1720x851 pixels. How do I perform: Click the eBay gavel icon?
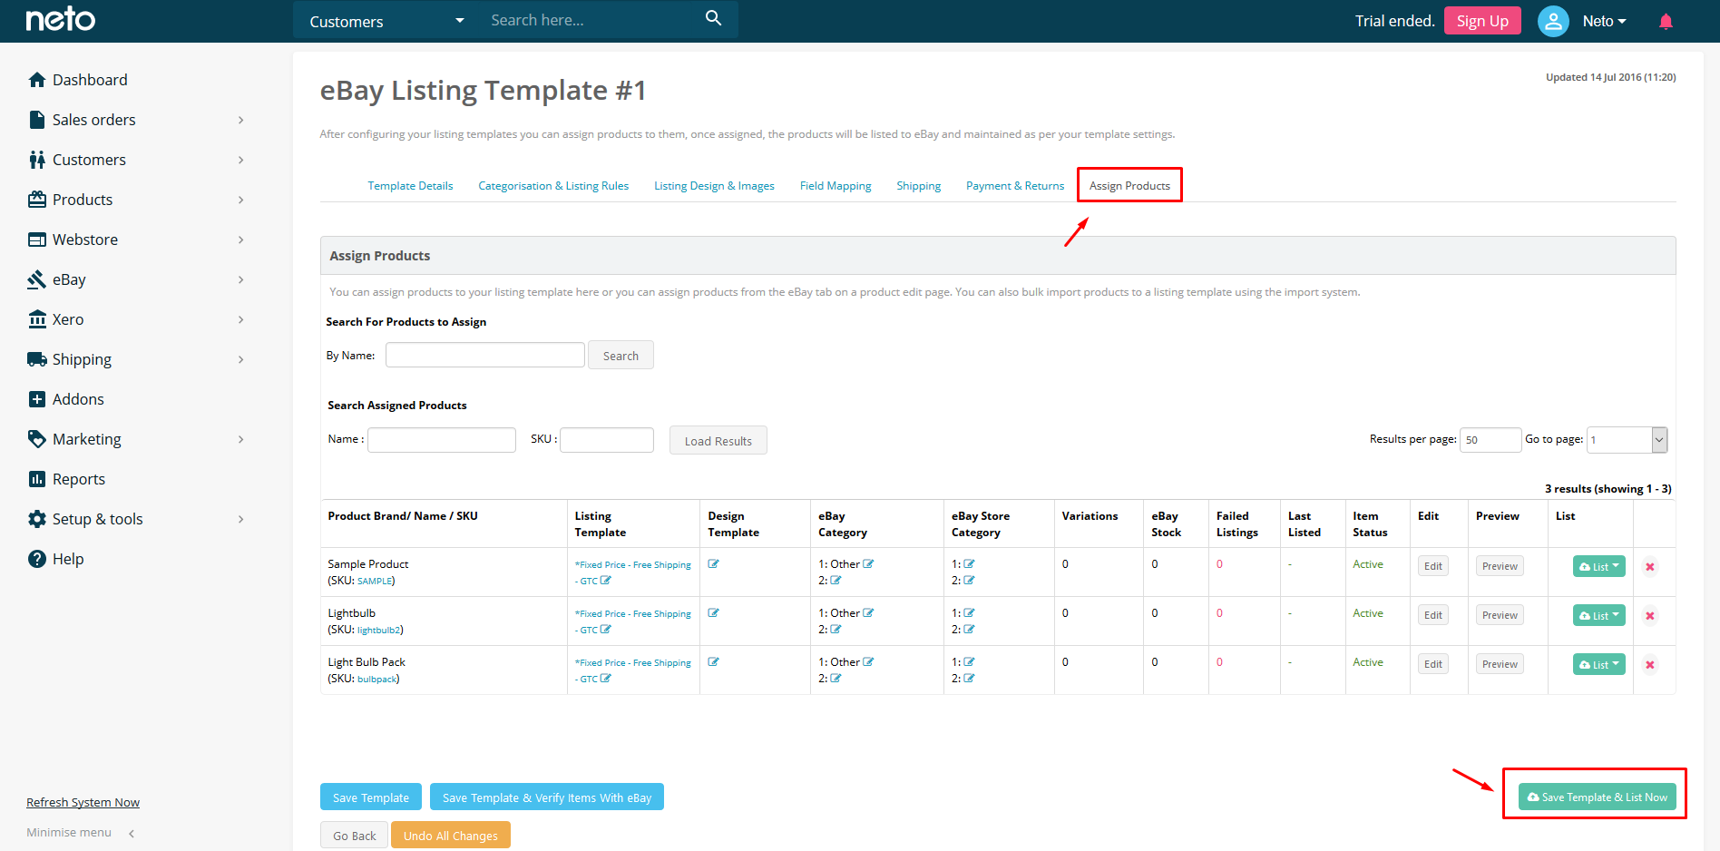click(x=37, y=279)
